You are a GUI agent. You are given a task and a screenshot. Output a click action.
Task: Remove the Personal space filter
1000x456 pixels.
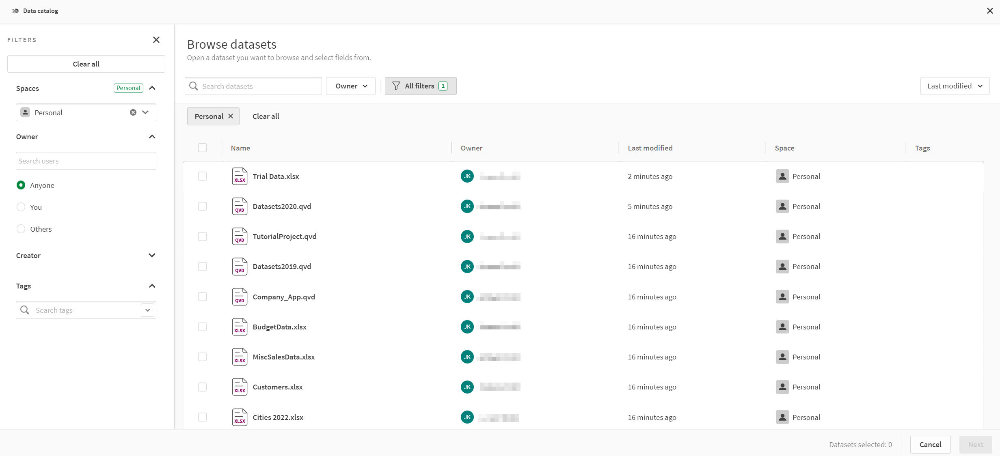231,116
